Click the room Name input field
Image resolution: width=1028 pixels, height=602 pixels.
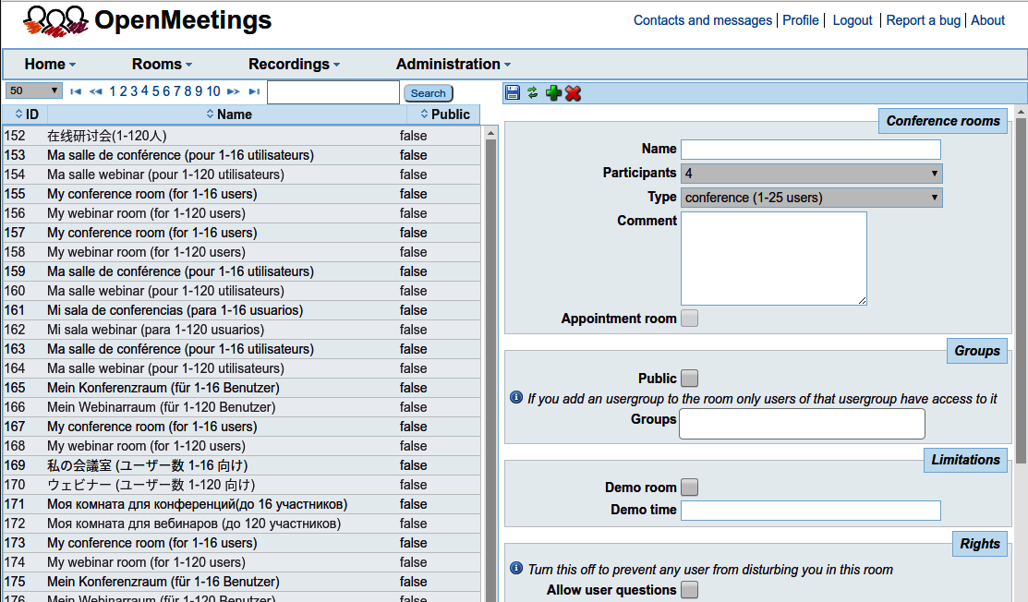(810, 150)
